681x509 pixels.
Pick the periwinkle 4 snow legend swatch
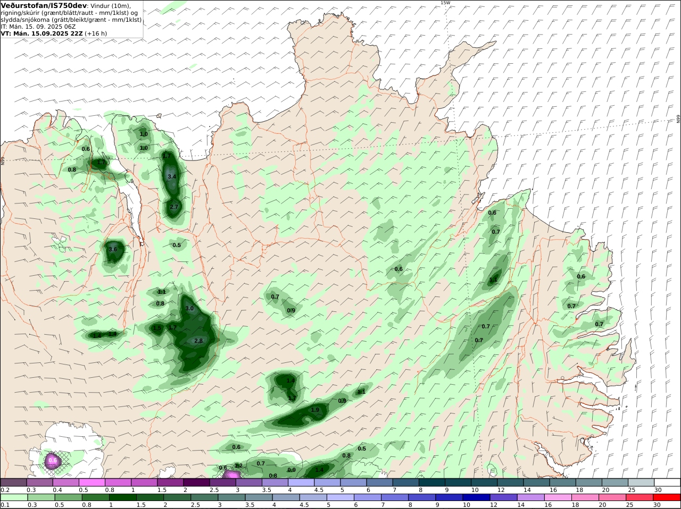click(302, 482)
